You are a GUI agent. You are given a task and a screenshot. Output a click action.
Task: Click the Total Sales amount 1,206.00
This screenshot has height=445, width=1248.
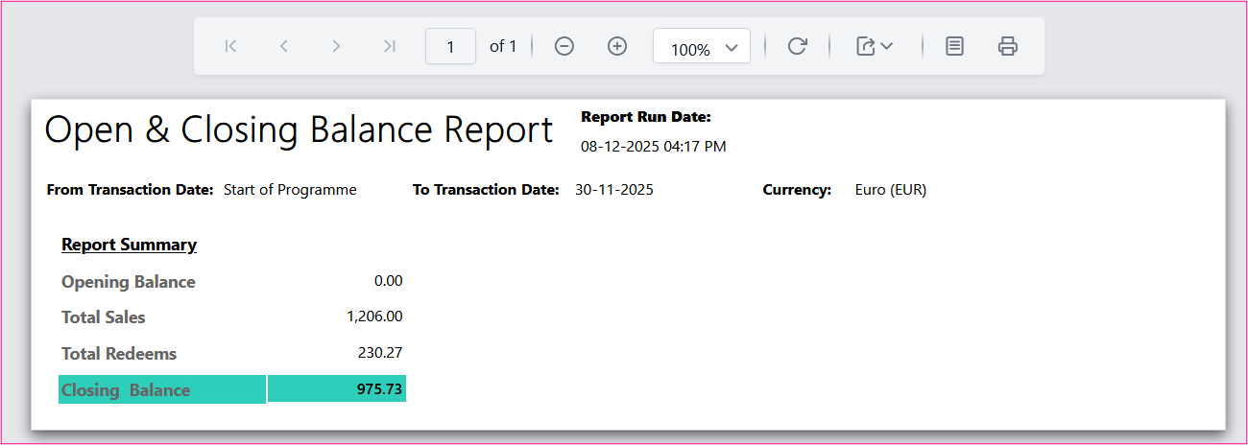(x=374, y=316)
